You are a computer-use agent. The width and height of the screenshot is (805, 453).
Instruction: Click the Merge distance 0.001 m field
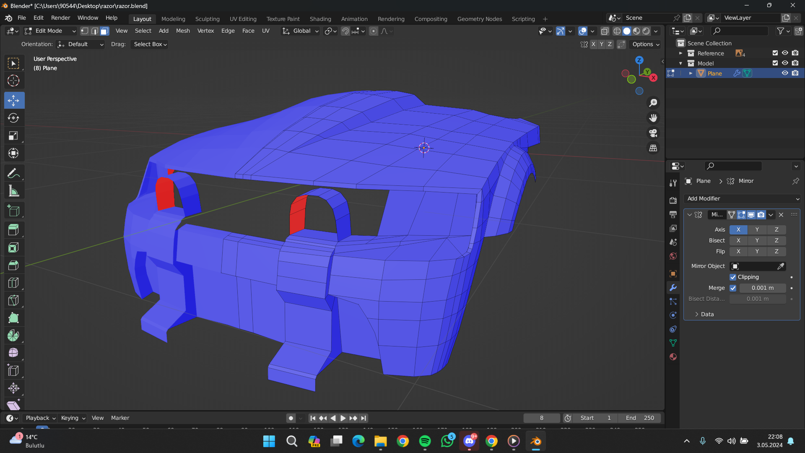(x=762, y=288)
